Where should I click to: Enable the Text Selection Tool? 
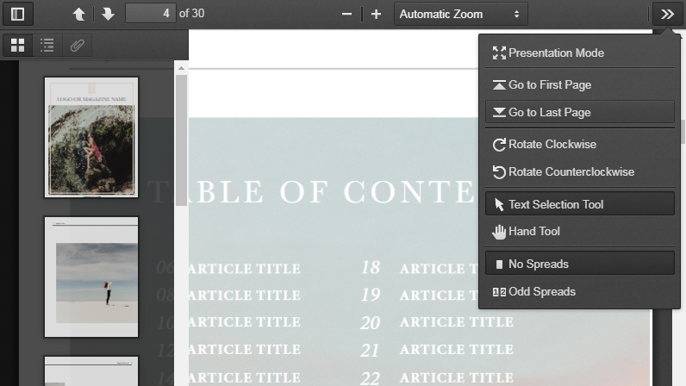point(580,204)
